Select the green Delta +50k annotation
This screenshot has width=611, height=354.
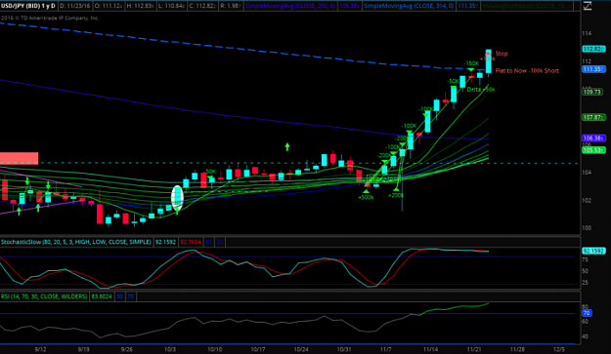pos(481,90)
